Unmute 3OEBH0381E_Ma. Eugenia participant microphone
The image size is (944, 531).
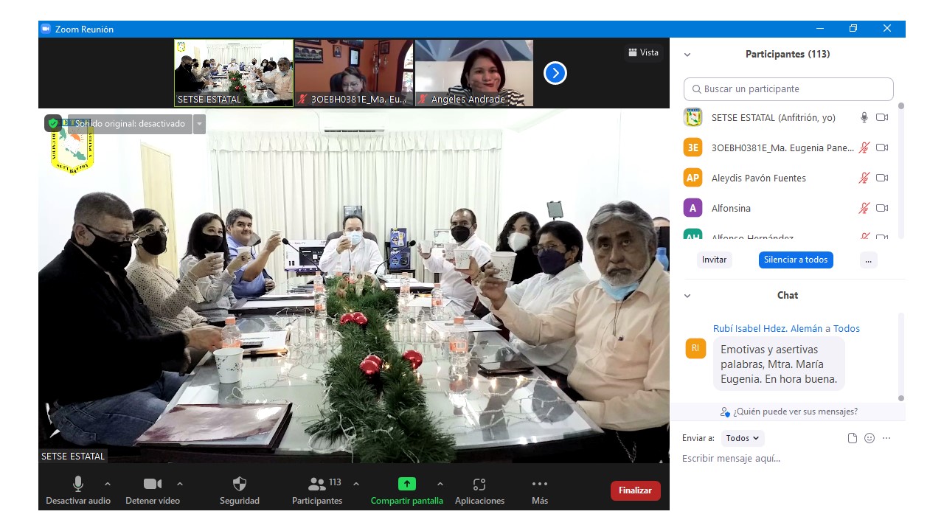[864, 147]
